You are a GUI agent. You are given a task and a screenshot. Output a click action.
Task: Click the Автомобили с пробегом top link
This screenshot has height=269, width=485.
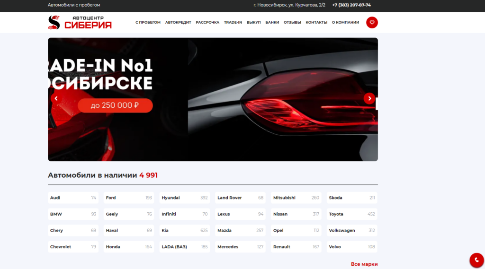(x=74, y=5)
